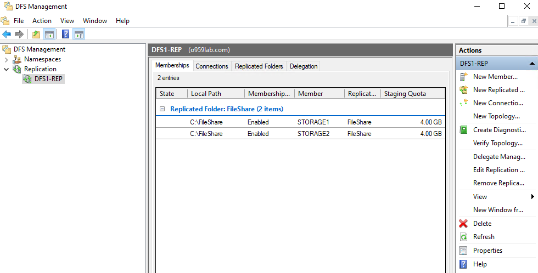
Task: Click the green Refresh icon
Action: click(463, 237)
